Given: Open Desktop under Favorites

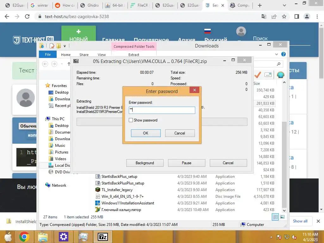Looking at the screenshot, I should tap(62, 92).
